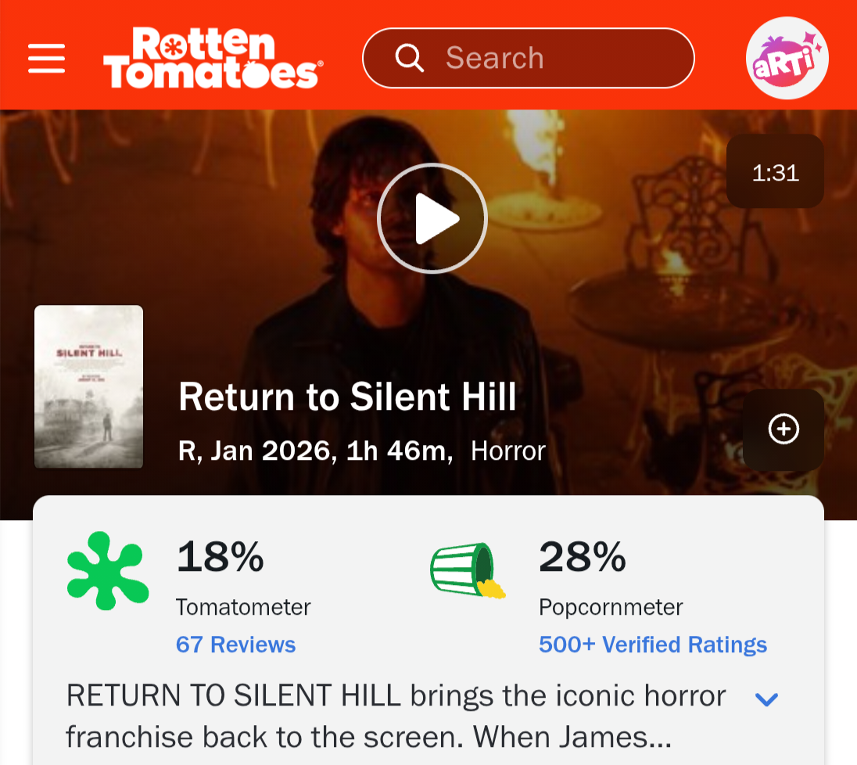Click the green splat Tomatometer icon
The image size is (857, 765).
click(107, 571)
